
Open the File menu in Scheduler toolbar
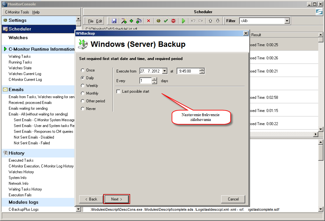(x=91, y=21)
